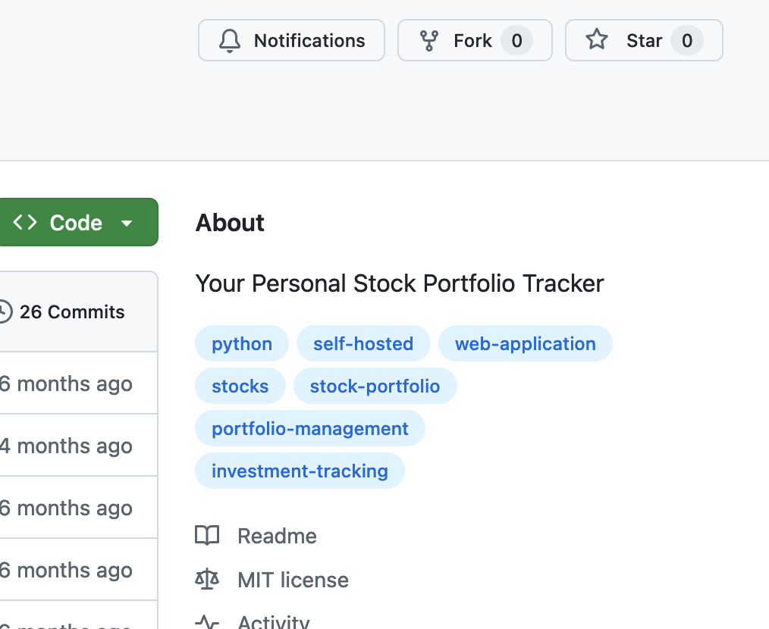Select the investment-tracking topic tag
This screenshot has width=769, height=629.
click(300, 471)
